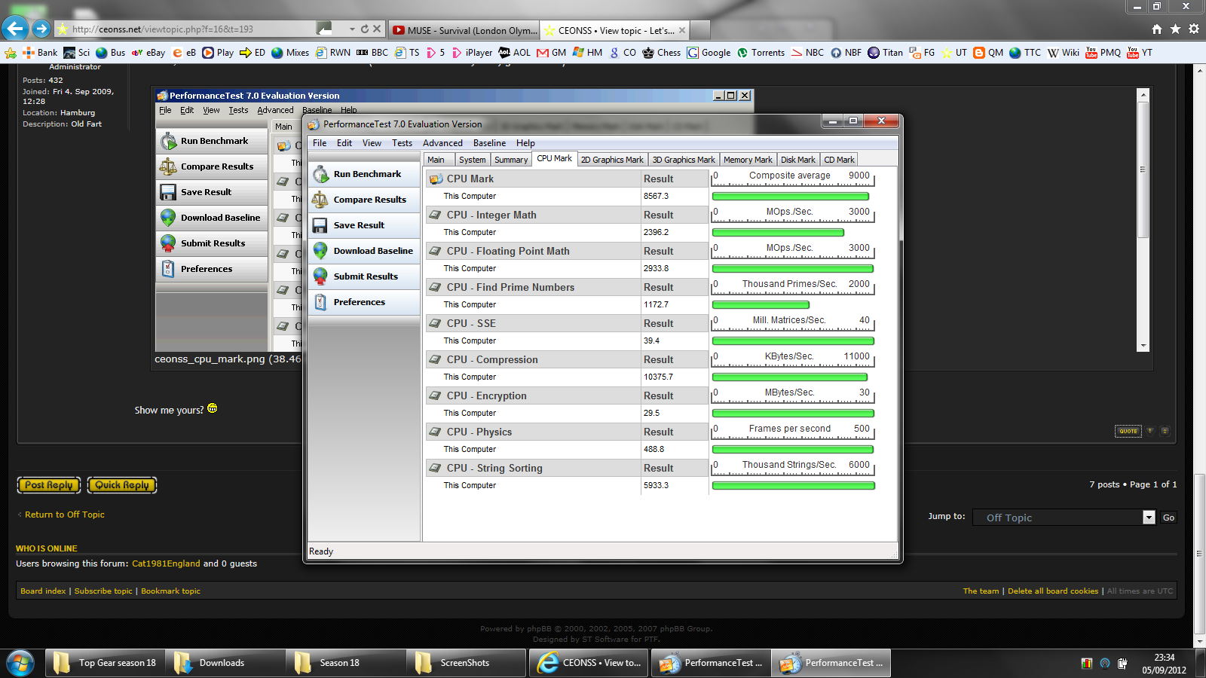Click the Preferences document icon
This screenshot has width=1206, height=678.
tap(321, 302)
